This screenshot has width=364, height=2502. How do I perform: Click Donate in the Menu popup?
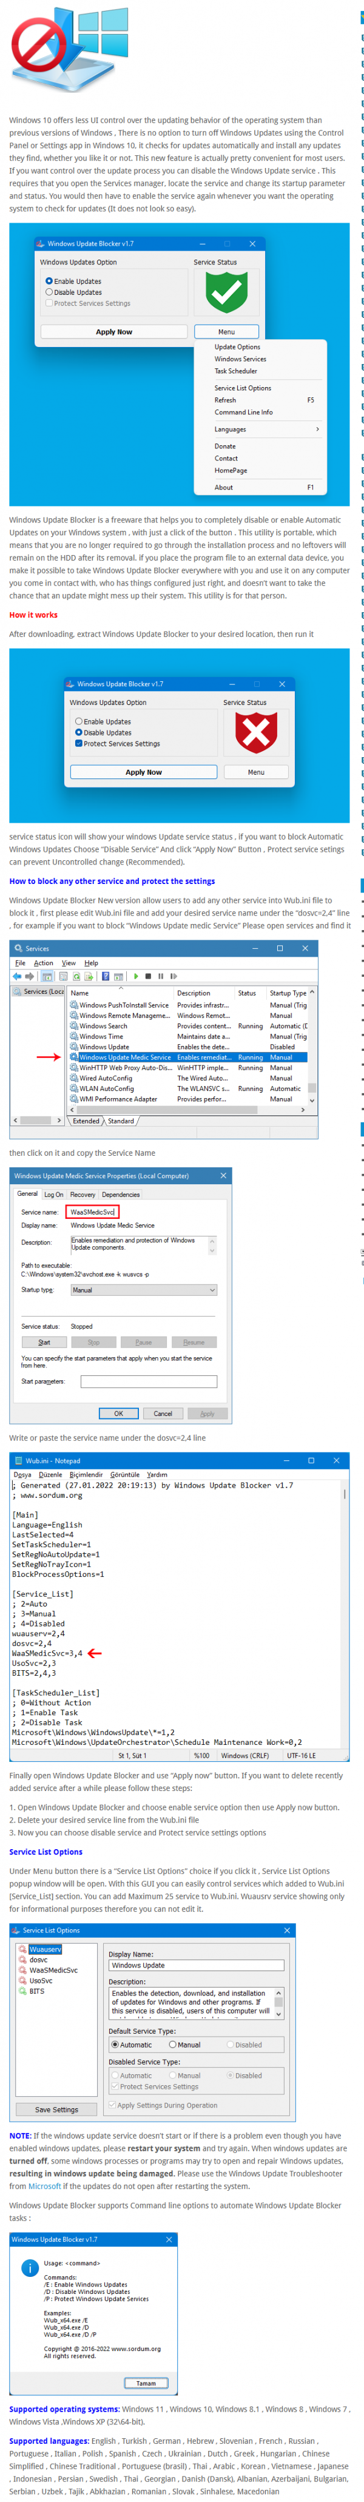(x=225, y=446)
